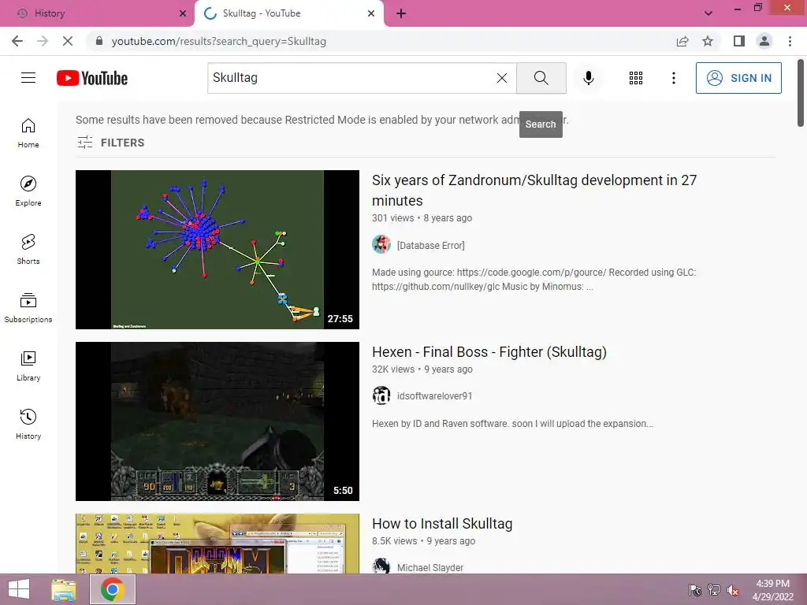
Task: Open Library in the sidebar
Action: click(28, 366)
